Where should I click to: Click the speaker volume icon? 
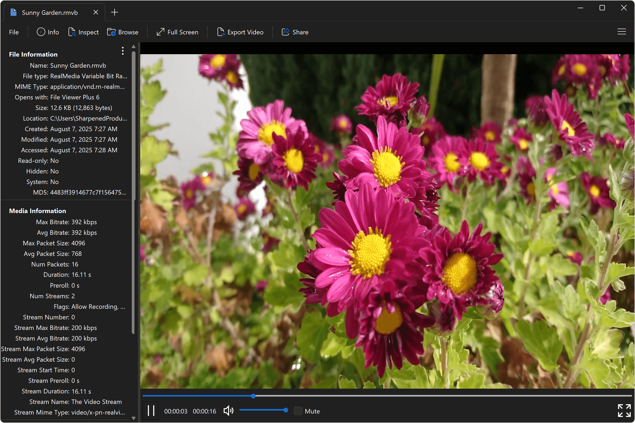[x=228, y=411]
